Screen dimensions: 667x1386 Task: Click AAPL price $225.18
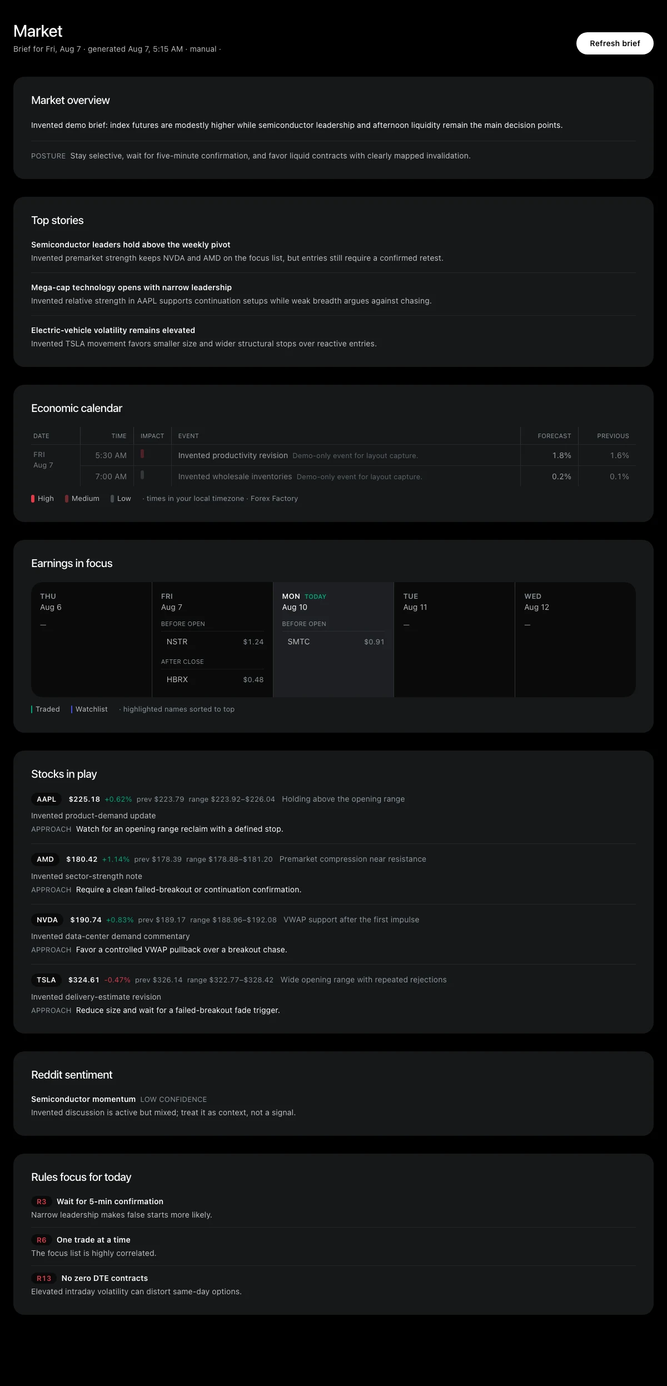tap(84, 799)
